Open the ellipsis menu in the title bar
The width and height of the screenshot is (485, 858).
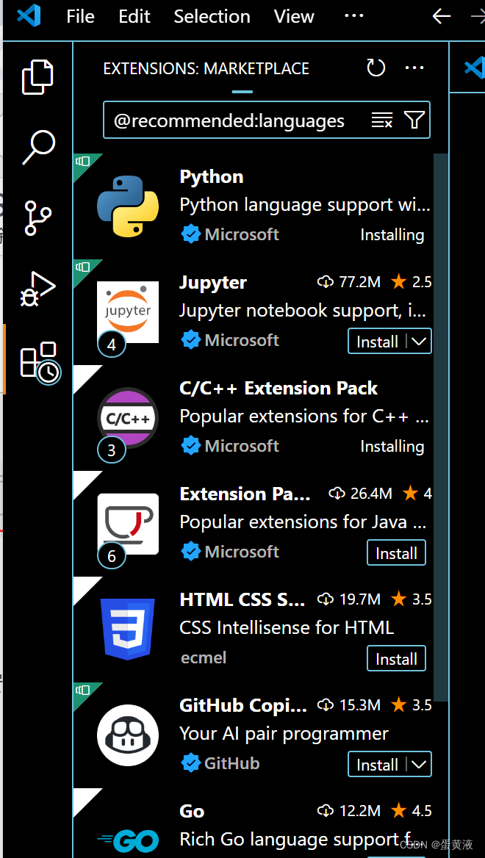(353, 16)
